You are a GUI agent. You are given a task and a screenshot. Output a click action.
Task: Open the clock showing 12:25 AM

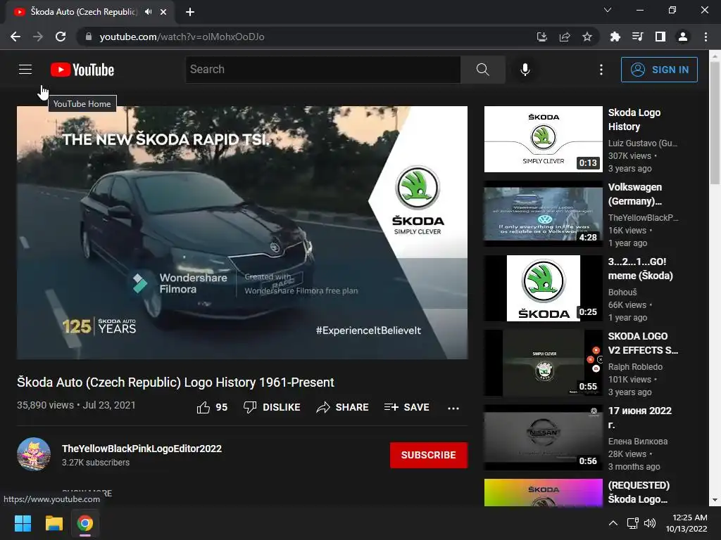point(686,523)
